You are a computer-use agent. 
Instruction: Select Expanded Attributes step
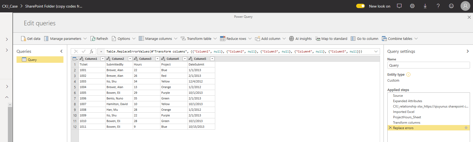pyautogui.click(x=429, y=101)
